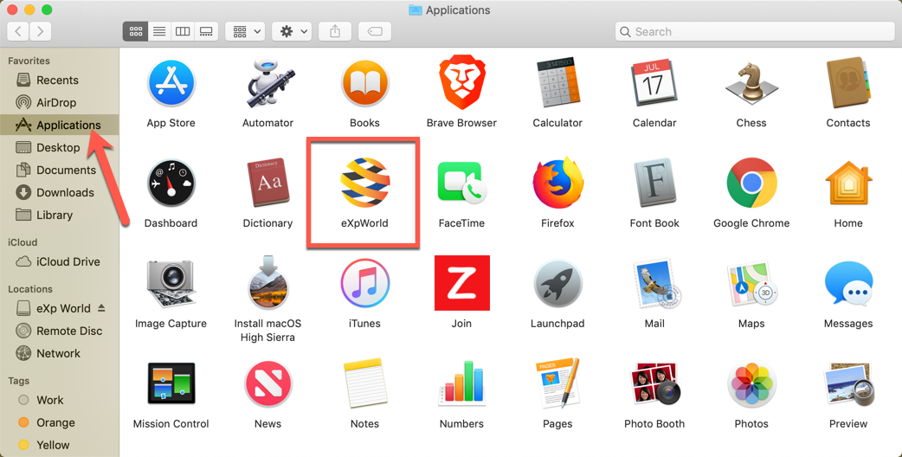Open AirDrop in the sidebar
The width and height of the screenshot is (902, 457).
59,102
